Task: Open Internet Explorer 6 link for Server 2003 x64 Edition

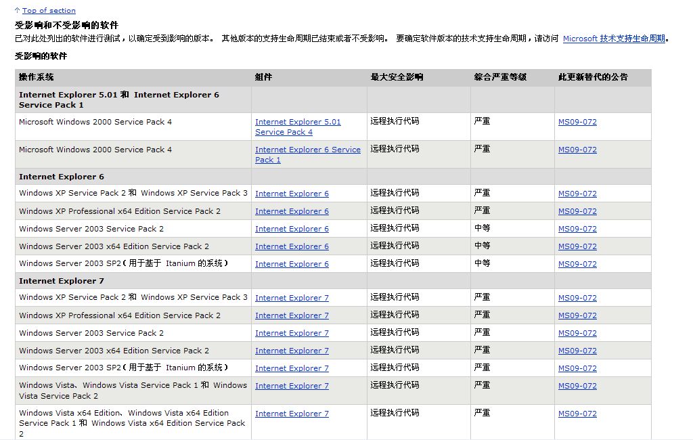Action: [292, 247]
